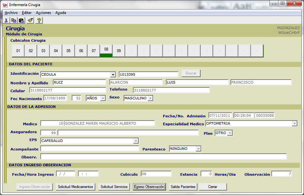Viewport: 304px width, 195px height.
Task: Expand the Identificación CEDULA dropdown
Action: pyautogui.click(x=113, y=75)
